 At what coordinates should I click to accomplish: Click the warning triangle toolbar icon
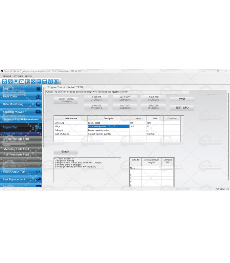tap(10, 81)
